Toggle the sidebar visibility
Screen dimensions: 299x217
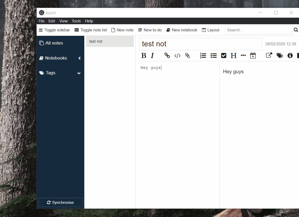click(54, 30)
